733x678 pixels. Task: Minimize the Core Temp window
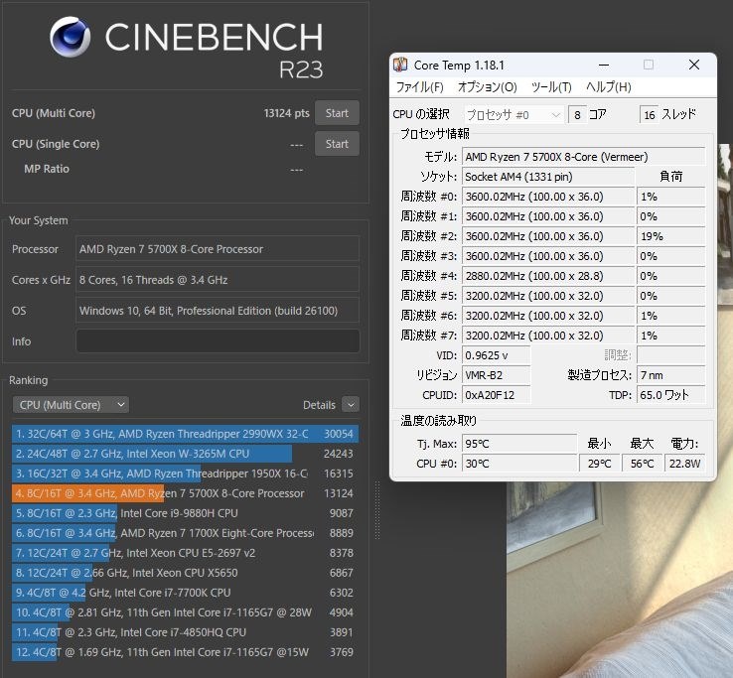[604, 65]
